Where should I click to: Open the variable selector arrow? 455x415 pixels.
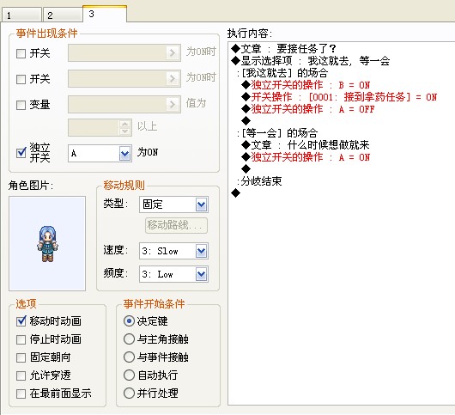(173, 104)
